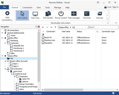Click the All connections list icon
Screen dimensions: 119x95
pyautogui.click(x=5, y=30)
